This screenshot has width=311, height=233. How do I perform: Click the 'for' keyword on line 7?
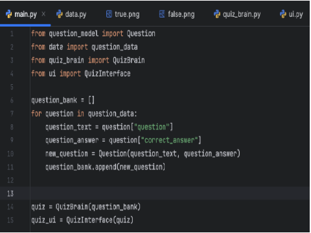[x=36, y=113]
